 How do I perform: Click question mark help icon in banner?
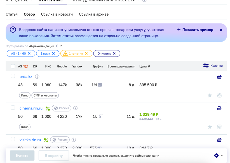coord(13,30)
